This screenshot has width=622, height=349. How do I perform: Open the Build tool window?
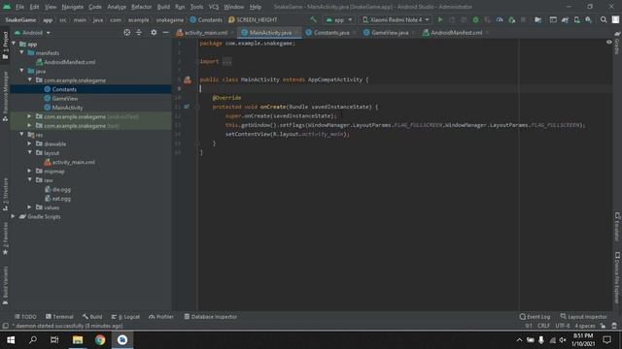(x=92, y=317)
